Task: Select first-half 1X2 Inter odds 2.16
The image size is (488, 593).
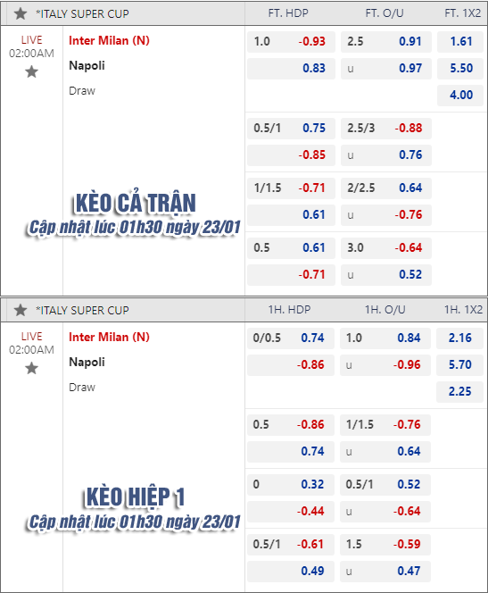Action: pyautogui.click(x=459, y=338)
